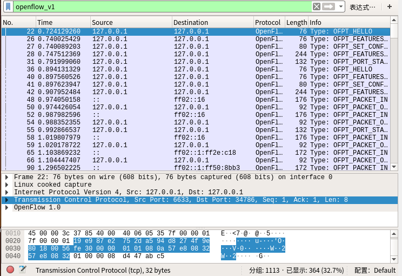Select packet 54 at time 0.988352355
This screenshot has width=402, height=276.
(x=196, y=122)
